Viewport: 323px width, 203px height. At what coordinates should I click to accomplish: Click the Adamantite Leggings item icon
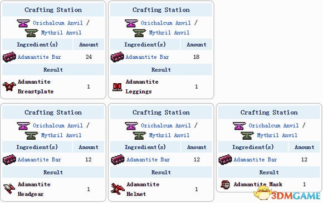117,87
